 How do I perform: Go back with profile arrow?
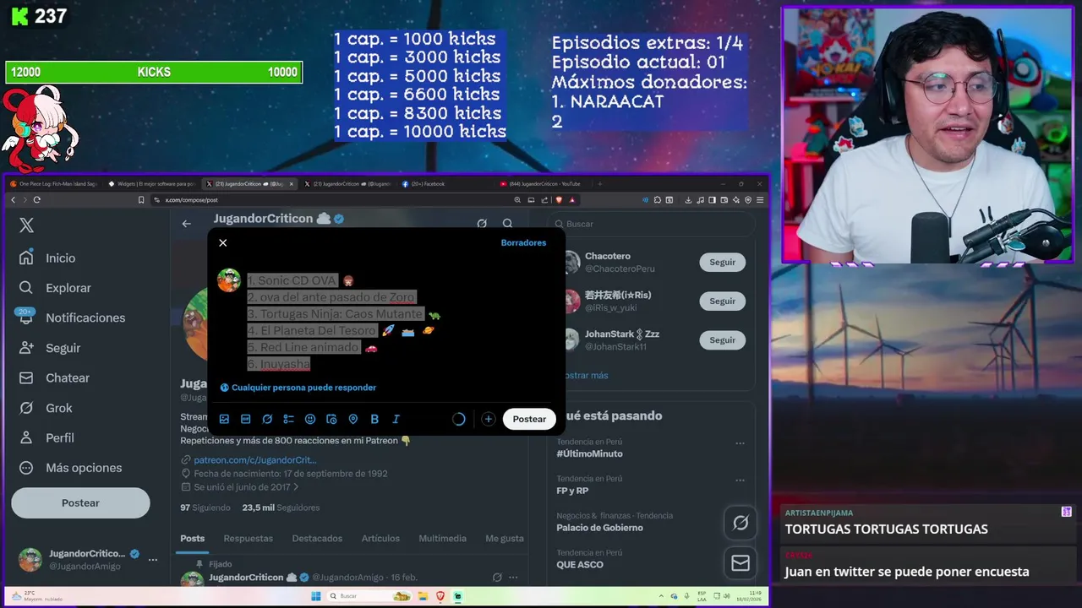(186, 224)
